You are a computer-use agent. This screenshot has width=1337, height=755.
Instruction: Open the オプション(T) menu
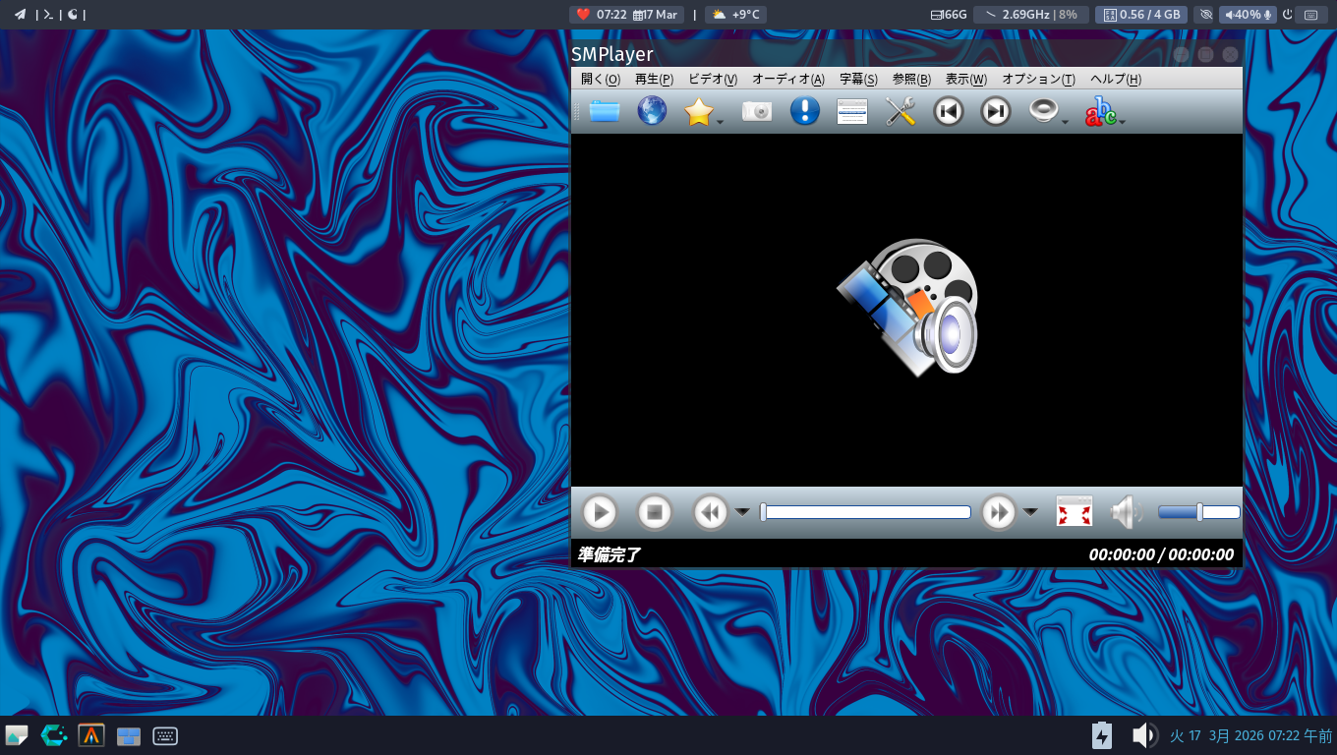pos(1038,79)
